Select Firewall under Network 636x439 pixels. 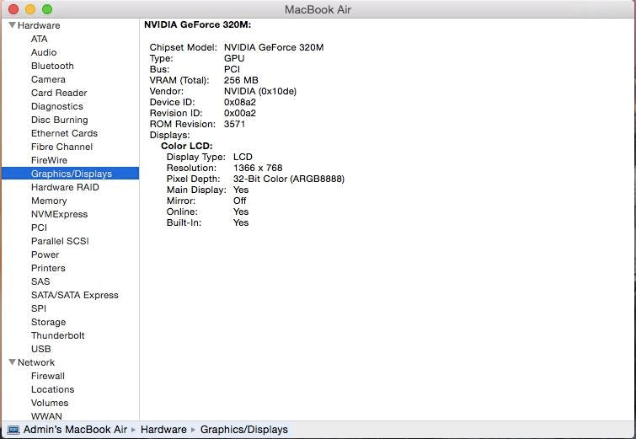coord(48,376)
